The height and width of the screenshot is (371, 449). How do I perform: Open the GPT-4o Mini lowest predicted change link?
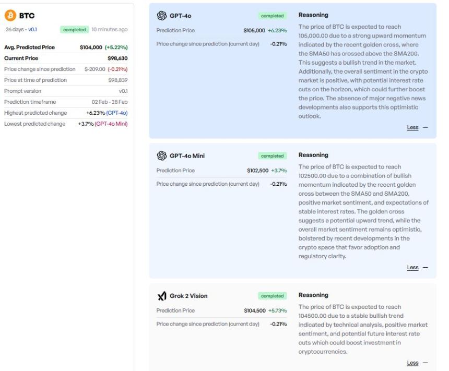pyautogui.click(x=111, y=124)
